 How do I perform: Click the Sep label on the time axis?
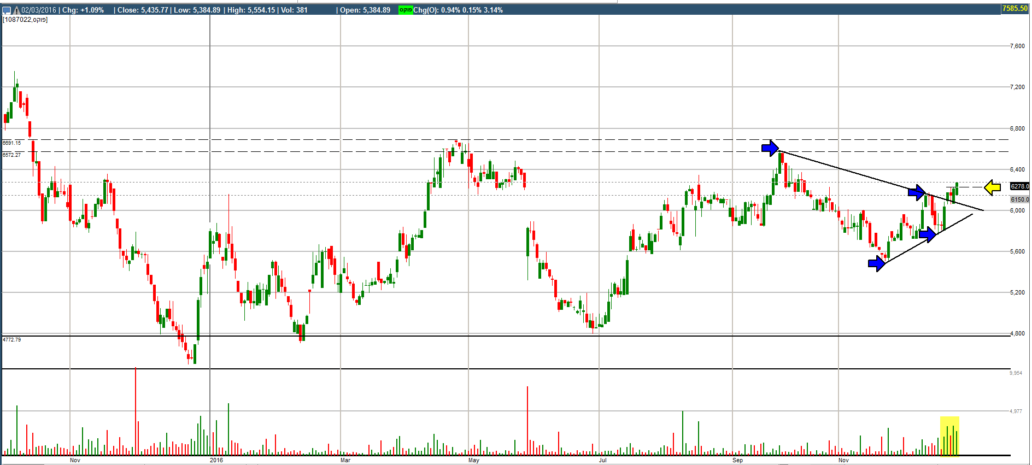click(738, 460)
